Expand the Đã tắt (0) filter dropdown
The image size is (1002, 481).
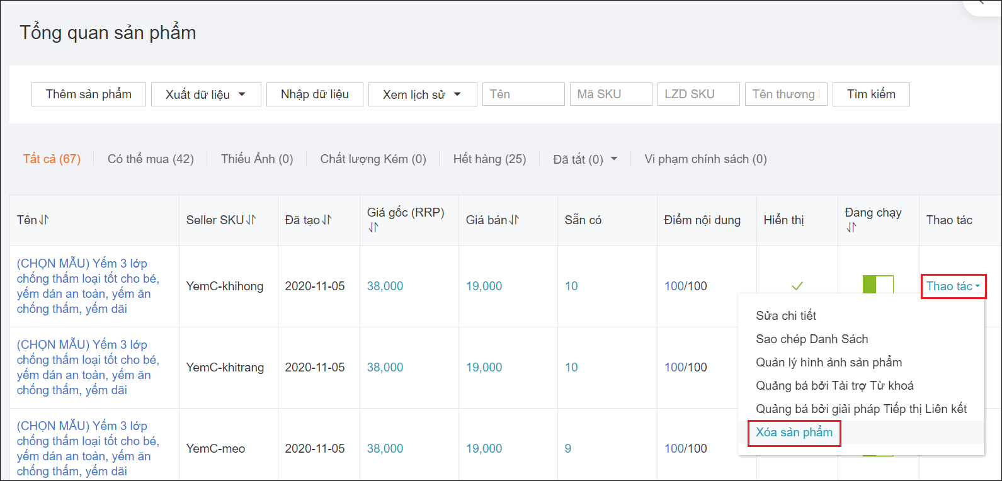[613, 159]
